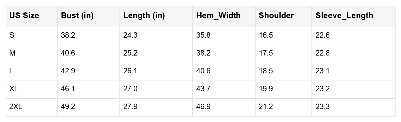This screenshot has width=401, height=122.
Task: Click the US Size column header
Action: point(24,16)
